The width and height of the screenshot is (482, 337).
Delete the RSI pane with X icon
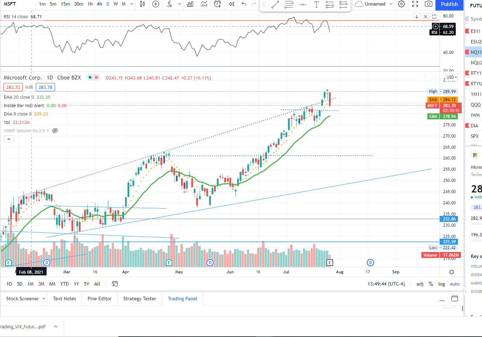click(425, 16)
